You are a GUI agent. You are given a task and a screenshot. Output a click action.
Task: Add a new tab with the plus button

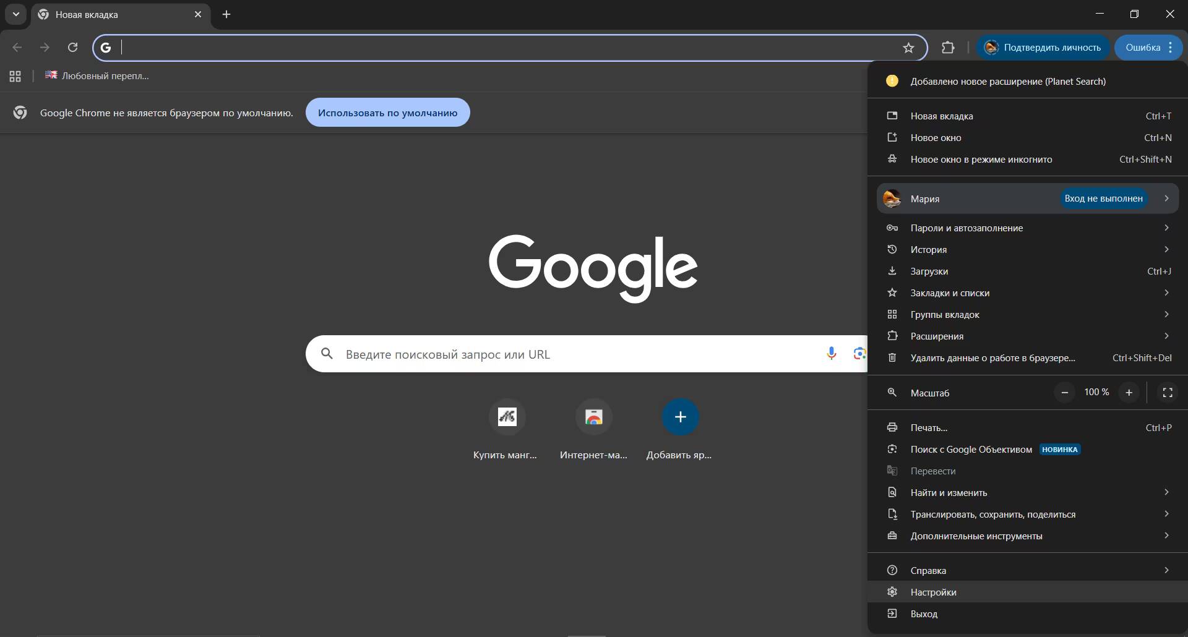pyautogui.click(x=226, y=14)
